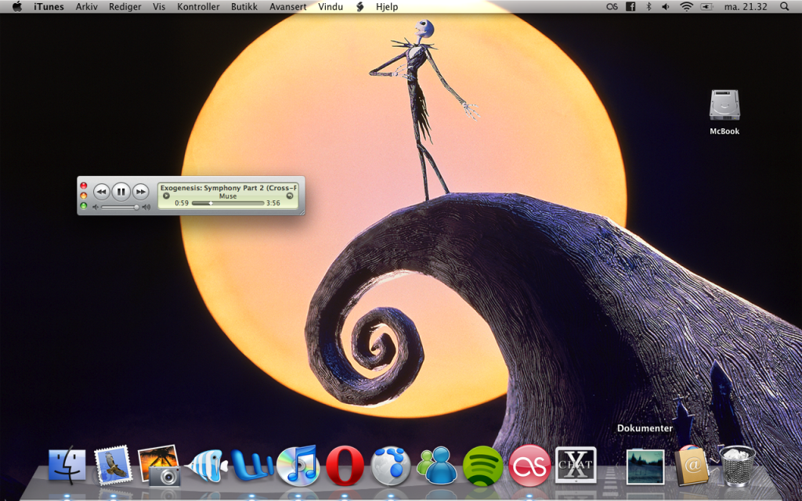The width and height of the screenshot is (802, 501).
Task: Click the low-volume speaker icon in mini player
Action: (95, 207)
